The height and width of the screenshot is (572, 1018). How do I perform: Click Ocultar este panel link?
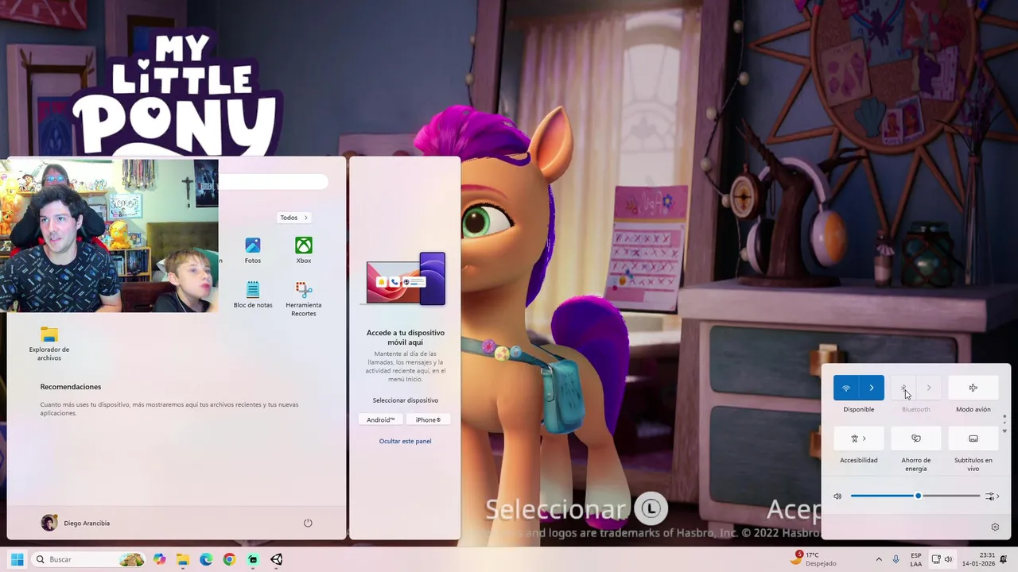(x=405, y=441)
